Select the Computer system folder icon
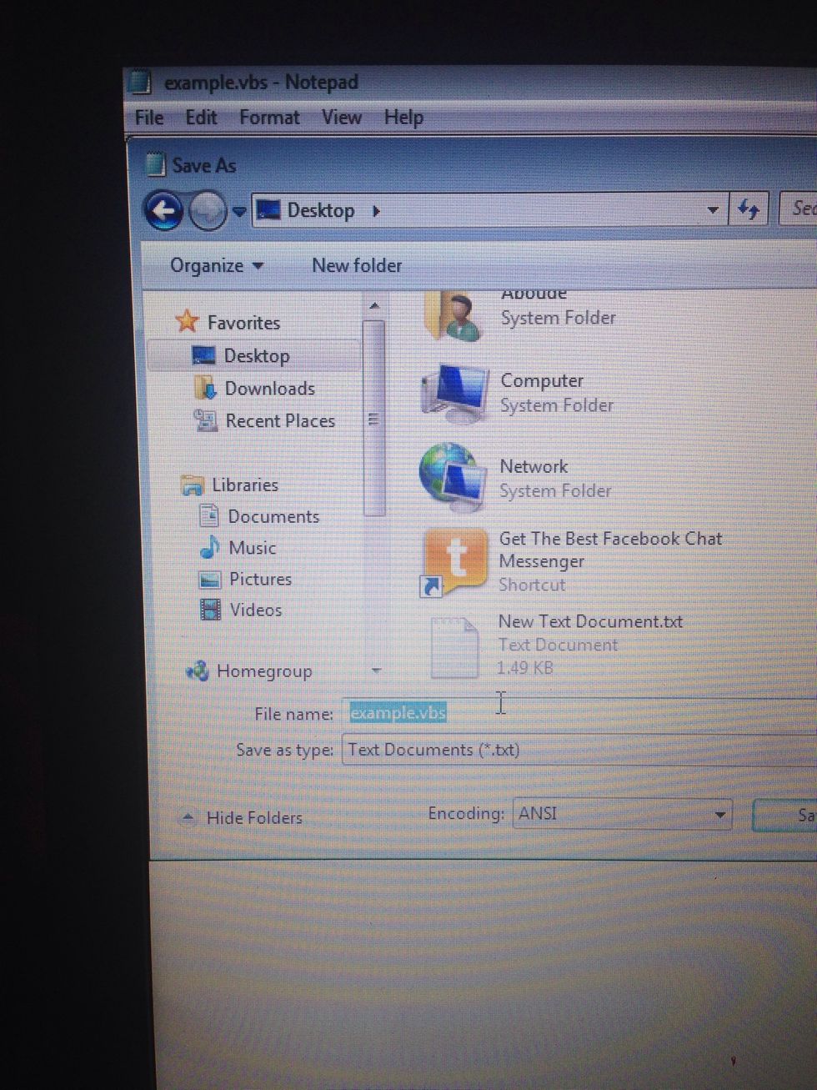The width and height of the screenshot is (817, 1090). [x=454, y=393]
